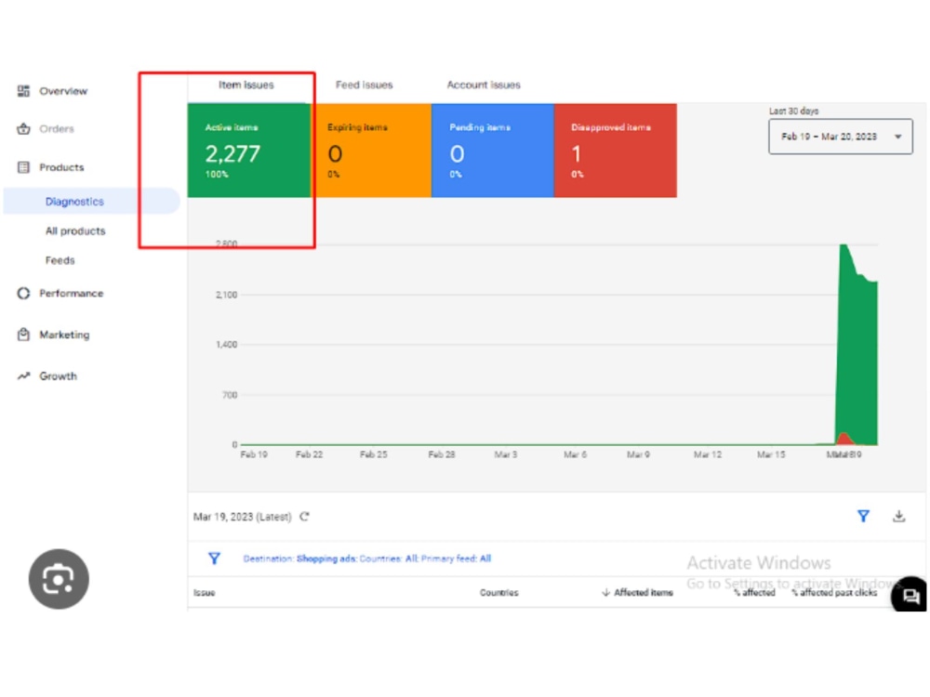The height and width of the screenshot is (697, 930).
Task: Select Diagnostics in the sidebar
Action: coord(91,201)
